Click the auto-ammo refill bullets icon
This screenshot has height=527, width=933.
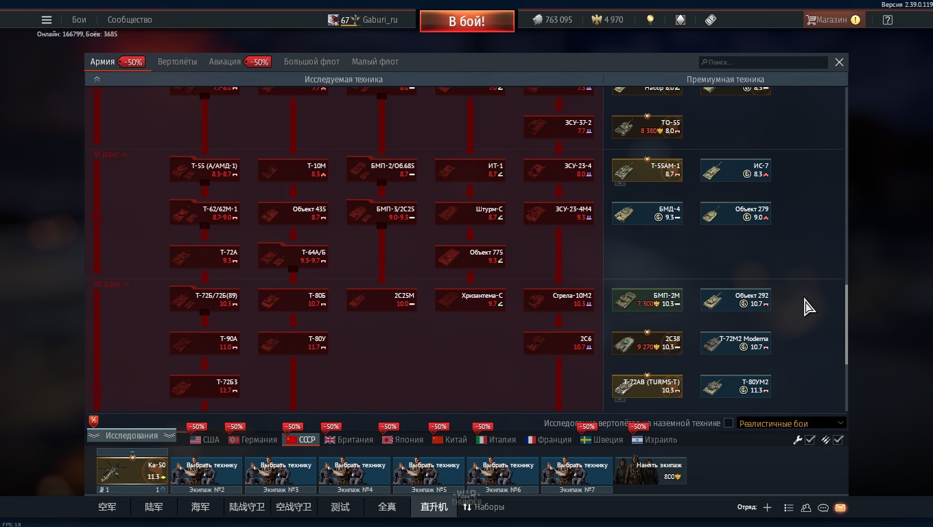click(x=825, y=440)
